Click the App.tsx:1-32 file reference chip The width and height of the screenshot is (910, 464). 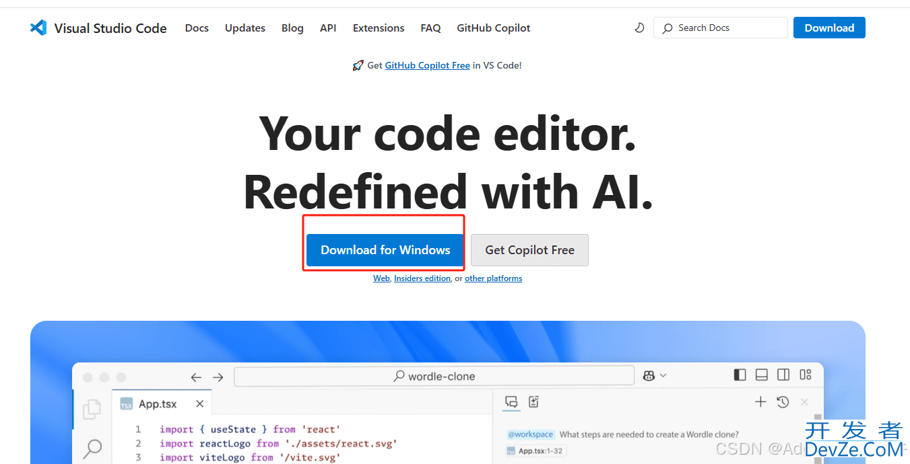click(x=535, y=451)
